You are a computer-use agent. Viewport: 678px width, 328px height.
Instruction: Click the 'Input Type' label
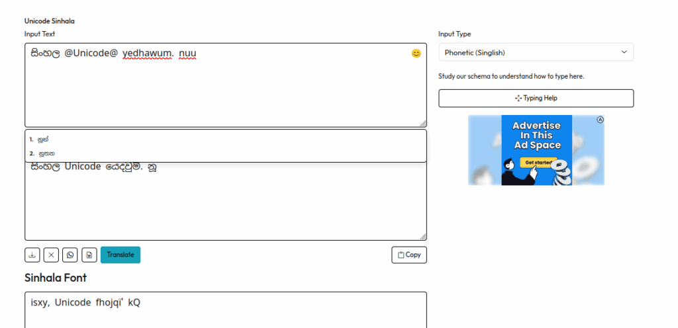(454, 34)
